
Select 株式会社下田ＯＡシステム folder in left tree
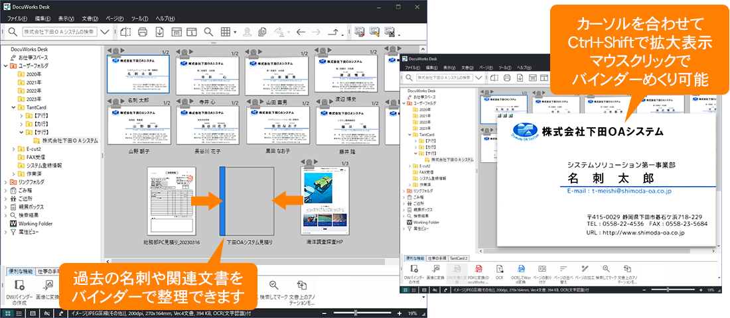(x=70, y=140)
